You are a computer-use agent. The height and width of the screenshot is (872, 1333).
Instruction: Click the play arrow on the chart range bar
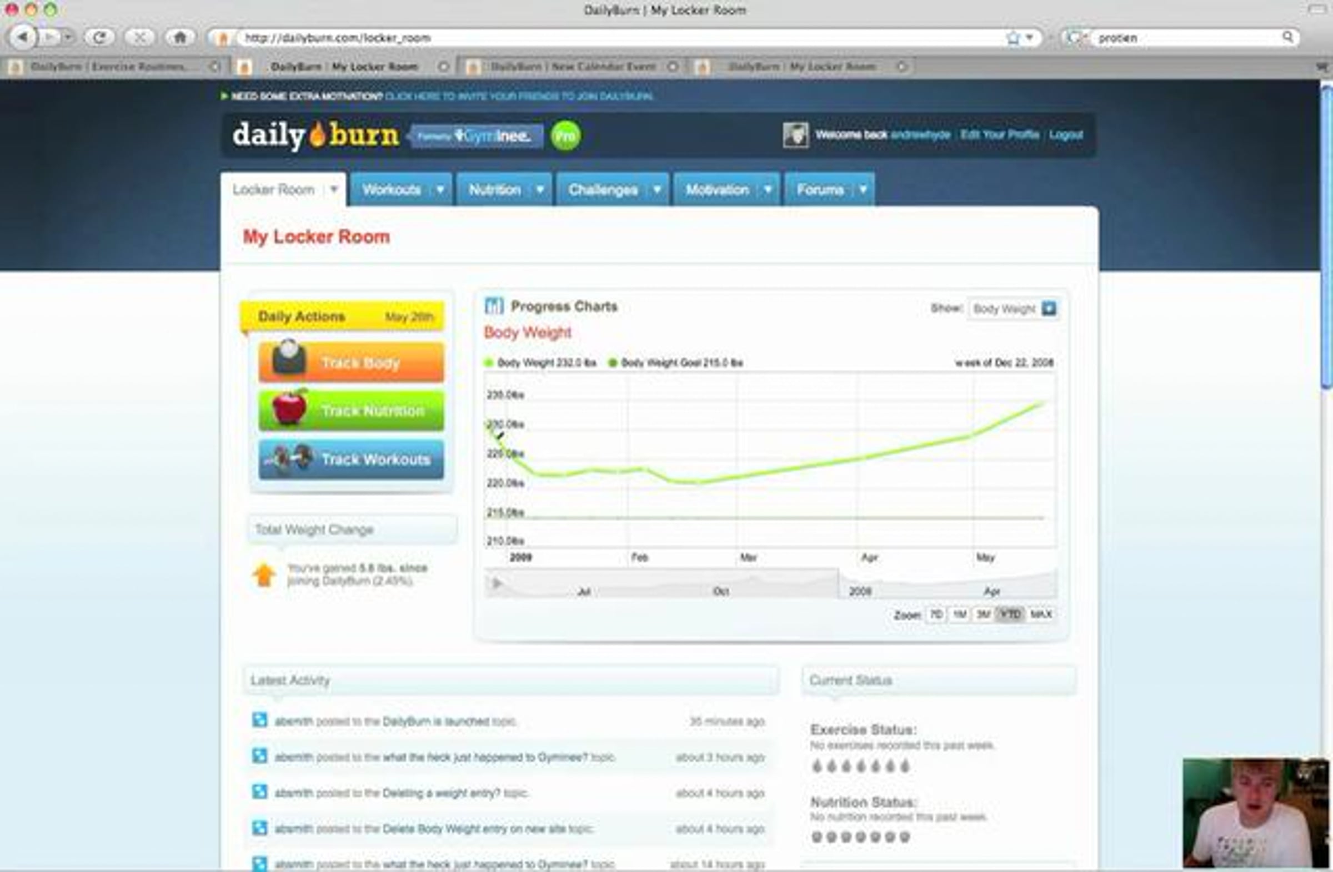[x=497, y=583]
